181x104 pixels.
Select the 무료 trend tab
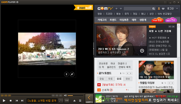(x=110, y=79)
